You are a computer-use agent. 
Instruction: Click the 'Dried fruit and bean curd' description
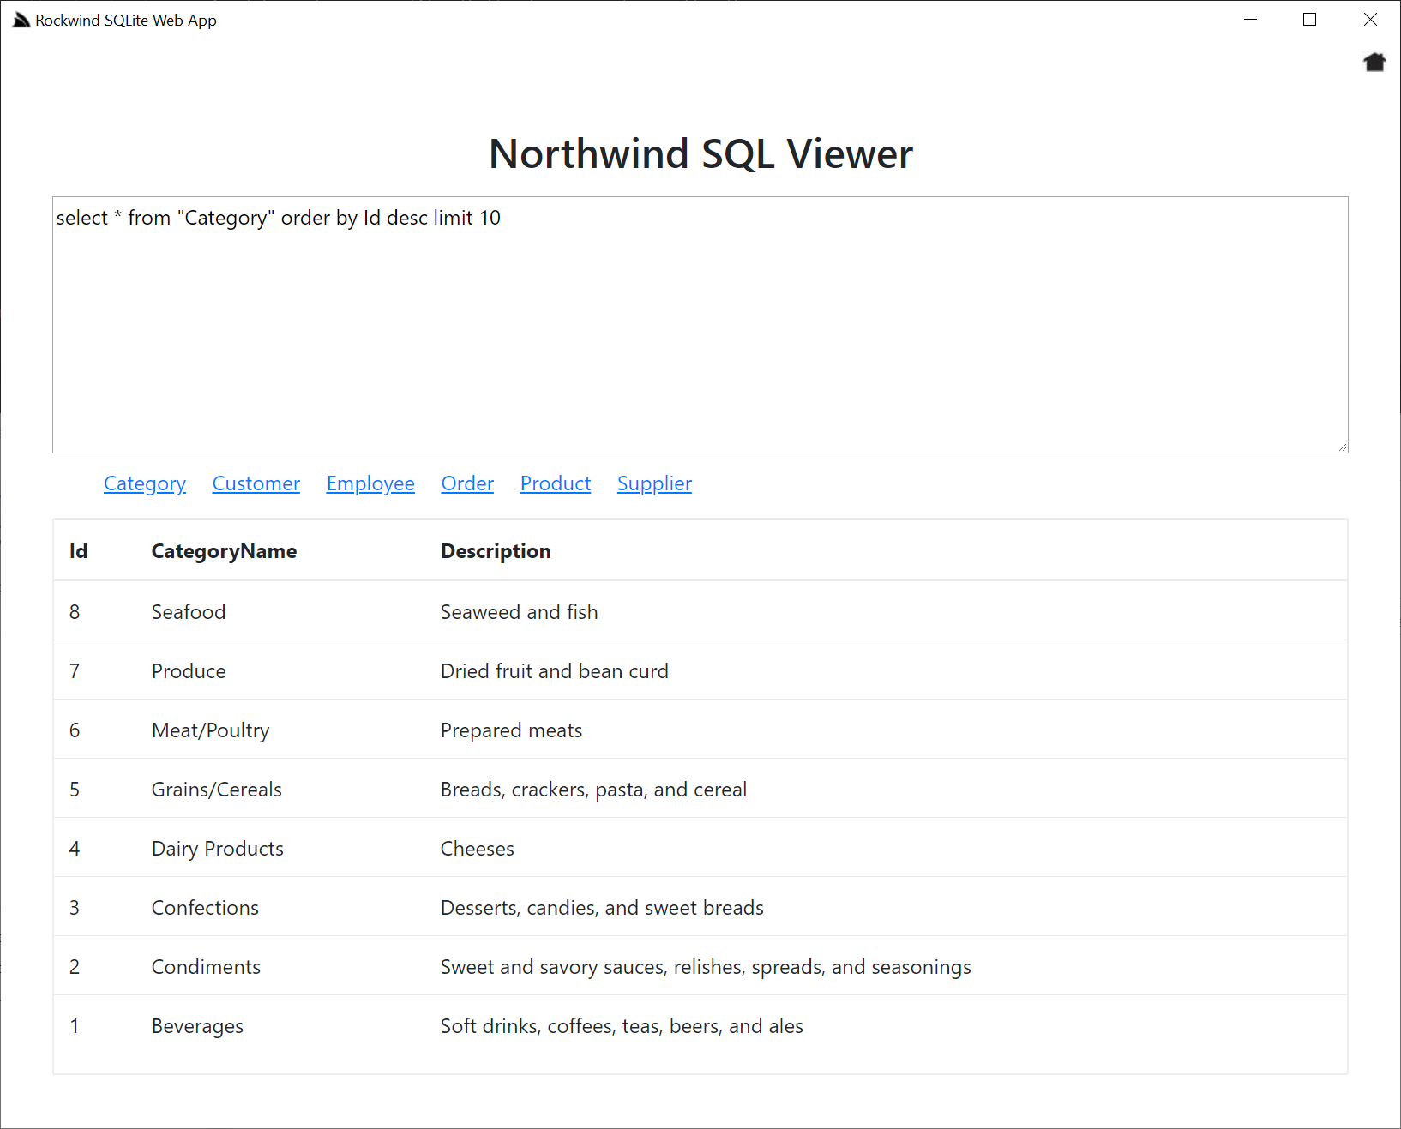(555, 671)
